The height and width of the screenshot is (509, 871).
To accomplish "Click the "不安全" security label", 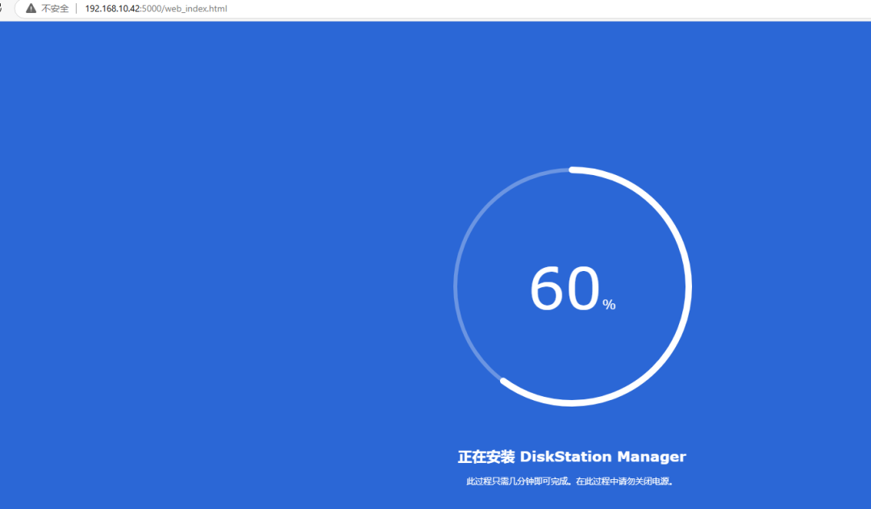I will pyautogui.click(x=55, y=8).
